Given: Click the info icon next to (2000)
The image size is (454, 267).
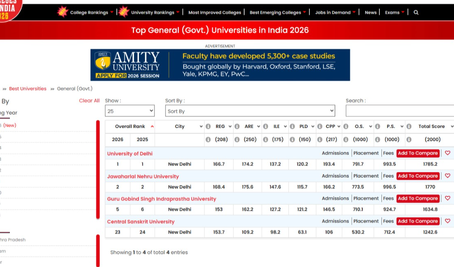Looking at the screenshot, I should coord(409,139).
